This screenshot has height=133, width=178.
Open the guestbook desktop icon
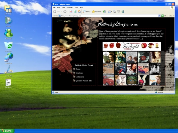pyautogui.click(x=9, y=58)
